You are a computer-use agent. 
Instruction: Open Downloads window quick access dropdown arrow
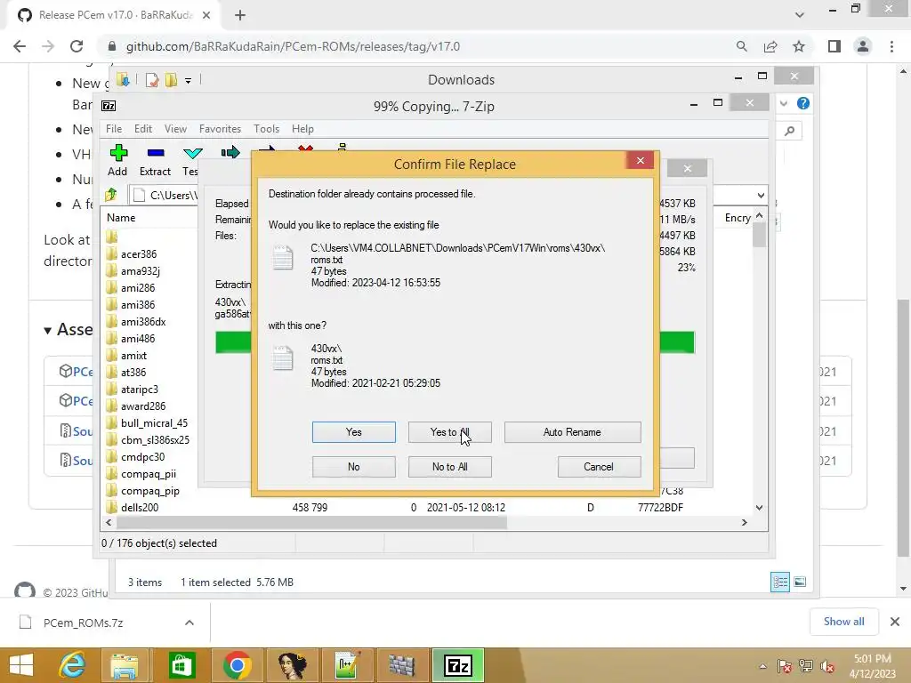tap(189, 81)
